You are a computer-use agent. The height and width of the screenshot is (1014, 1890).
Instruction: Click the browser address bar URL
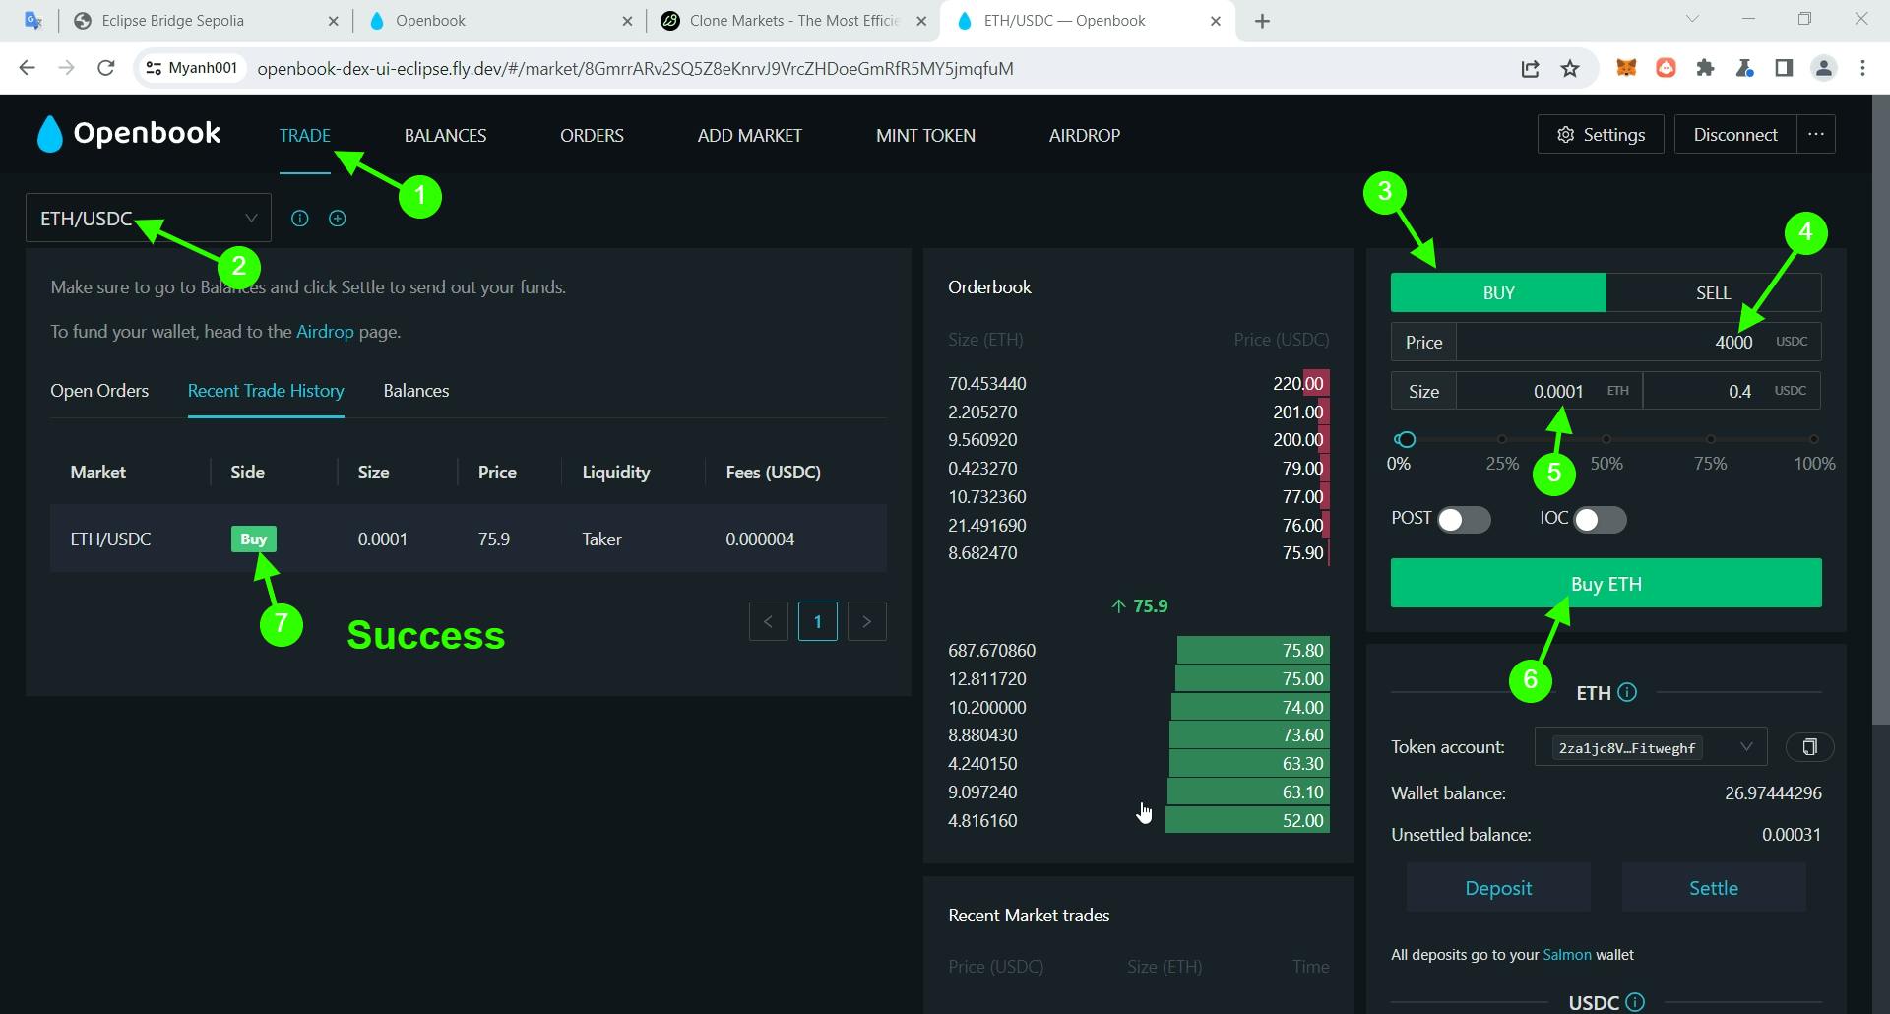[635, 68]
